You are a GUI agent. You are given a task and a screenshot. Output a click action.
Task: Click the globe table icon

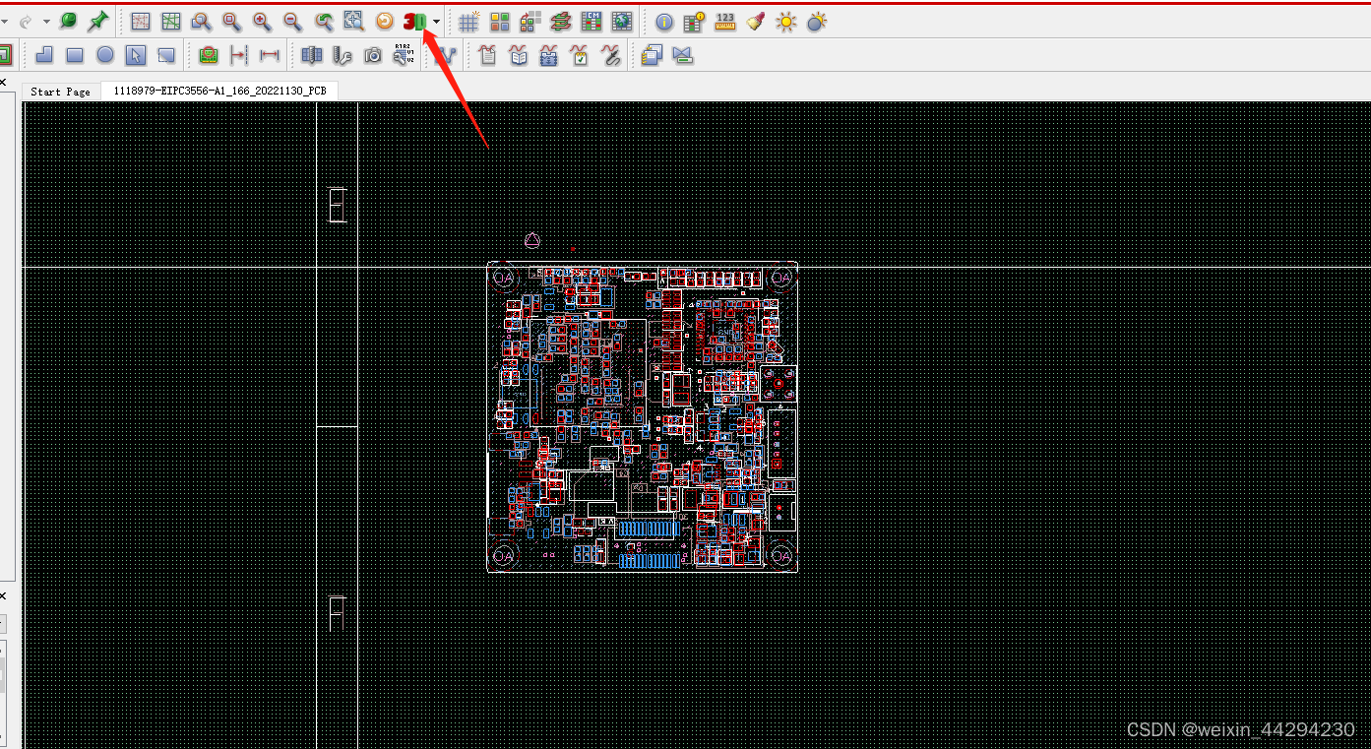pos(622,21)
